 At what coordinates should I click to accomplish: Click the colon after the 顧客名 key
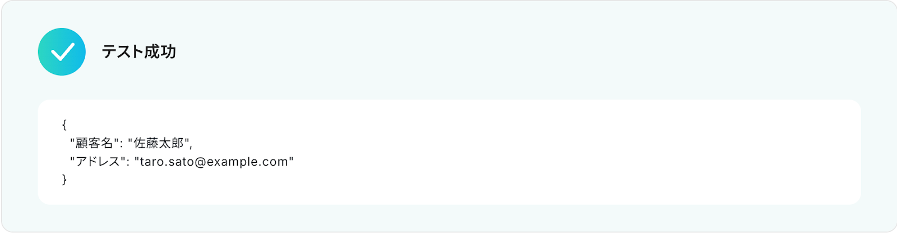(x=121, y=144)
